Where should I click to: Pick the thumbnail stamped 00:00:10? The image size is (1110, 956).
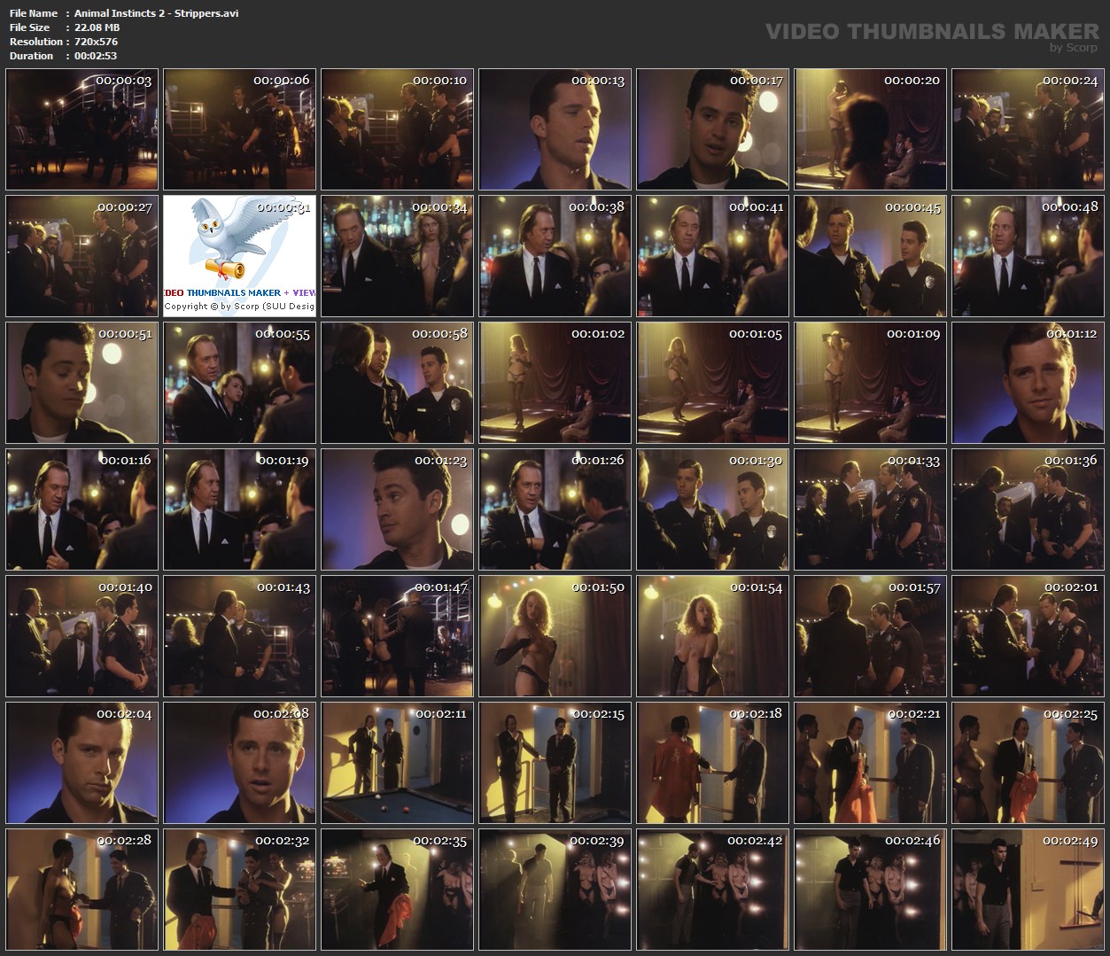tap(398, 129)
